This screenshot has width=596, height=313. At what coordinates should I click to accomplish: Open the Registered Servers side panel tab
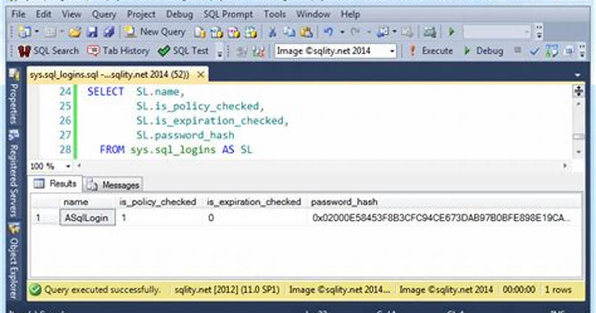[13, 174]
